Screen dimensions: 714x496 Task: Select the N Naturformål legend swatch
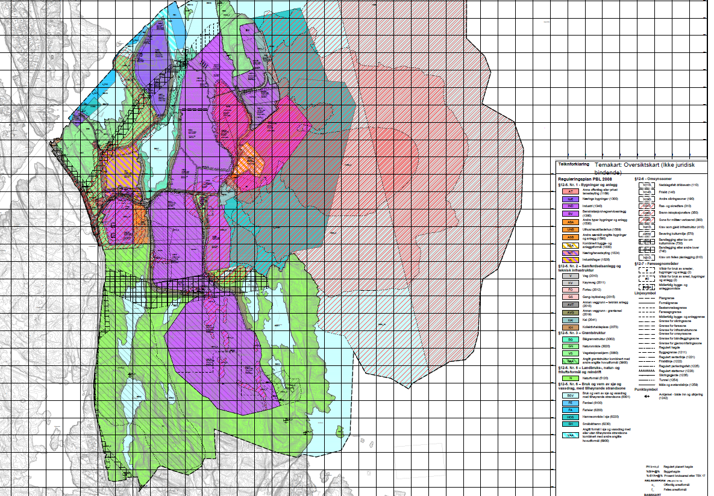[570, 377]
